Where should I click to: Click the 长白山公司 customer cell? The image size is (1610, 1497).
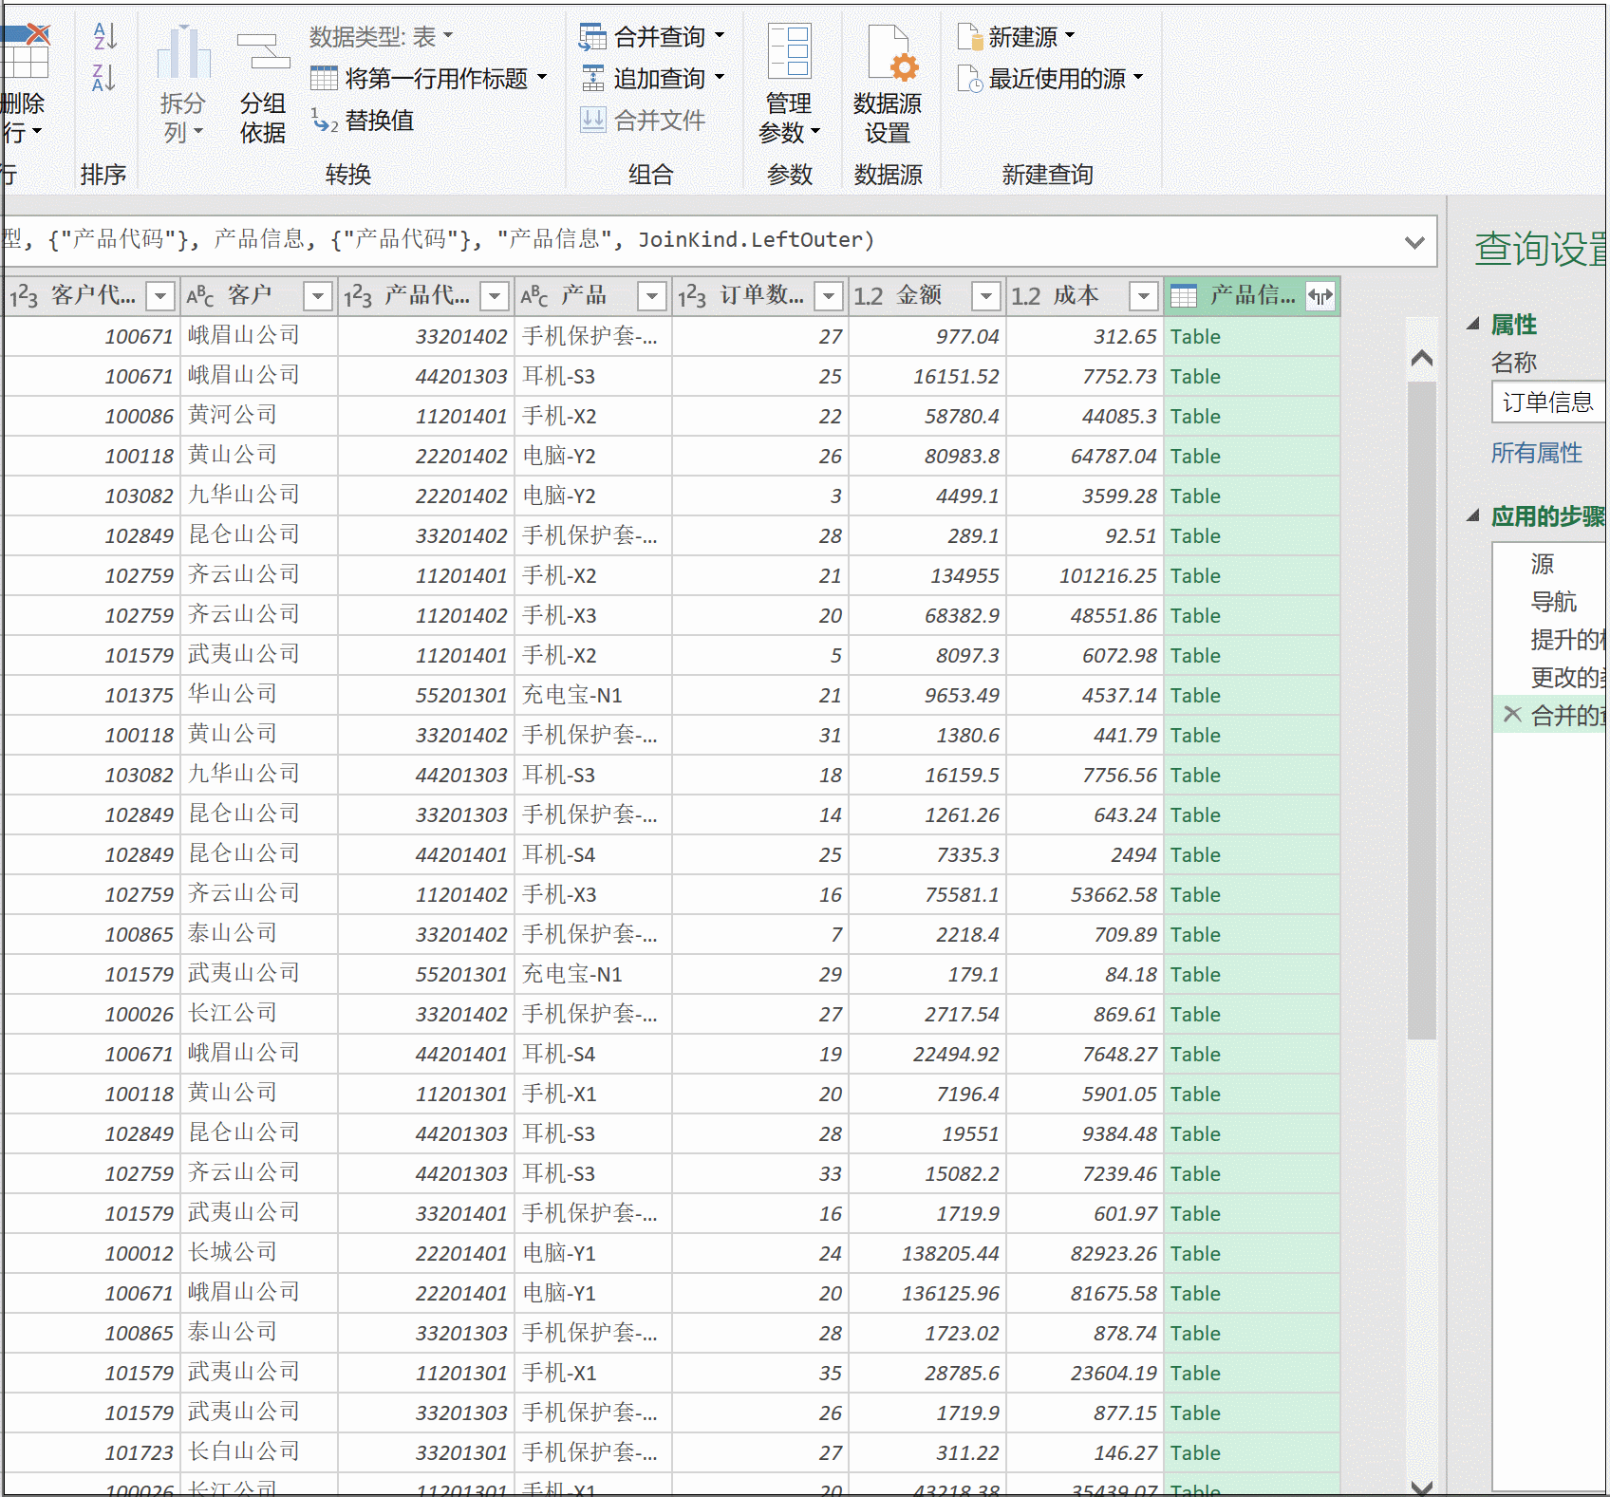pos(258,1453)
